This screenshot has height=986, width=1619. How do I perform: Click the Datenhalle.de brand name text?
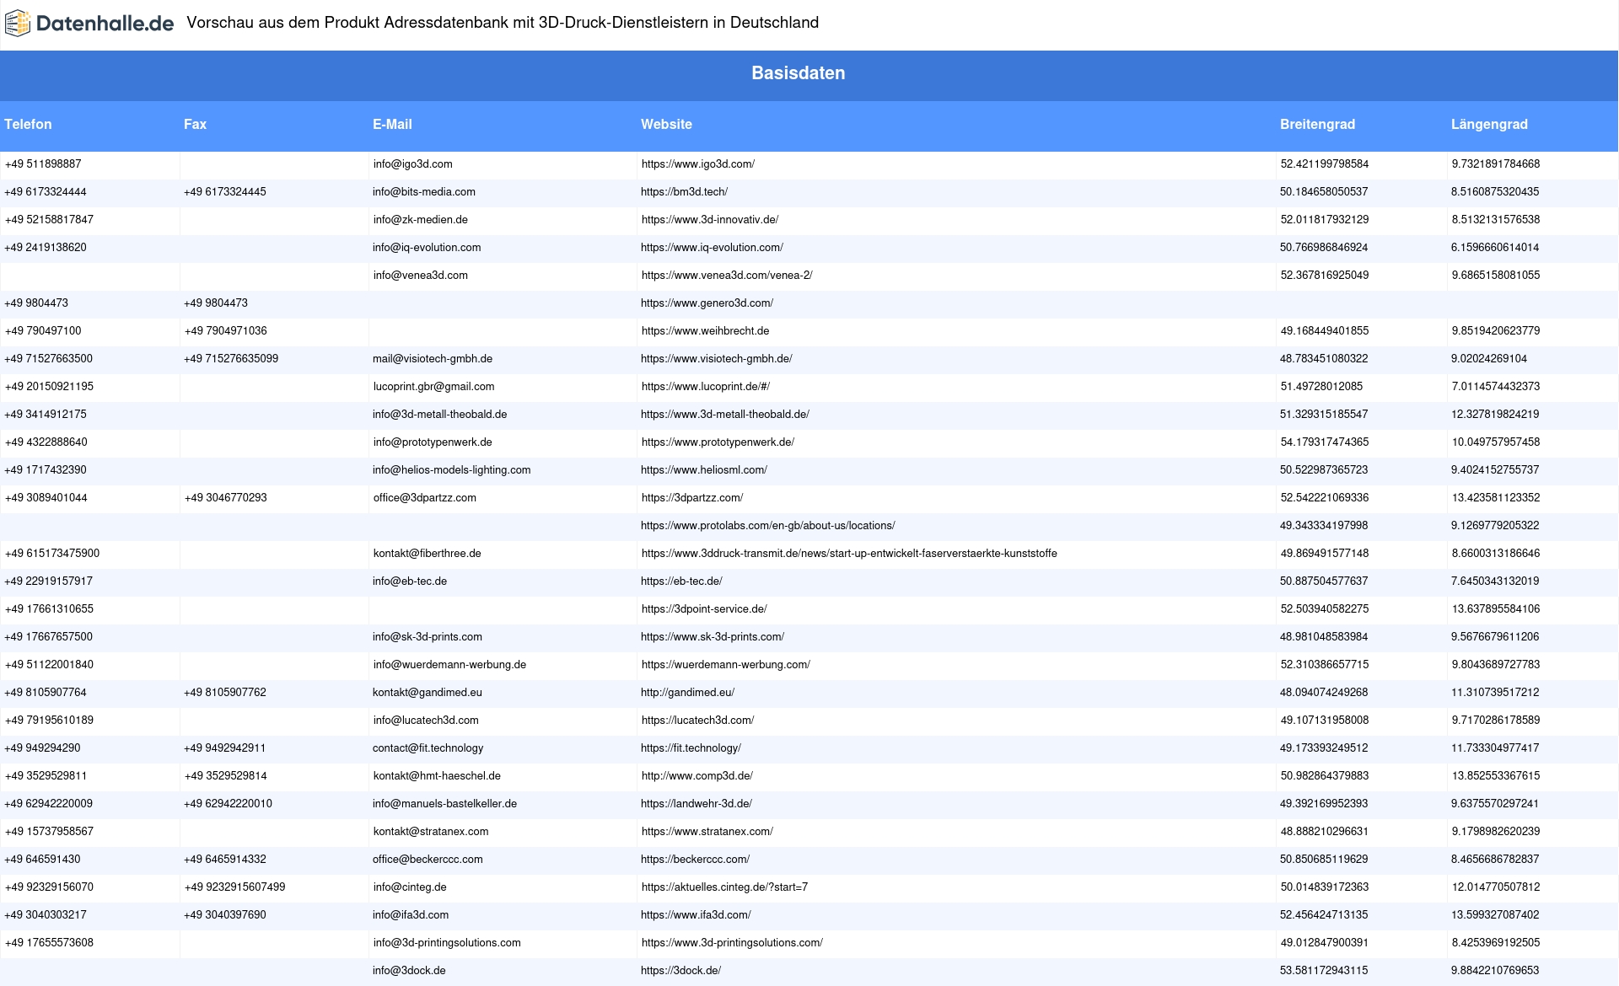[105, 24]
